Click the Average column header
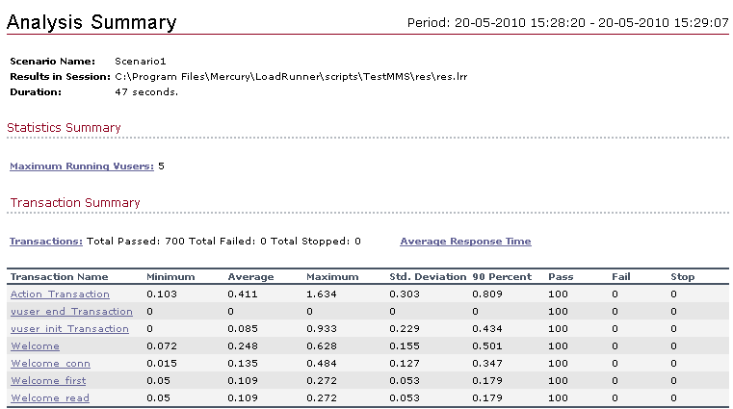733x409 pixels. [250, 277]
